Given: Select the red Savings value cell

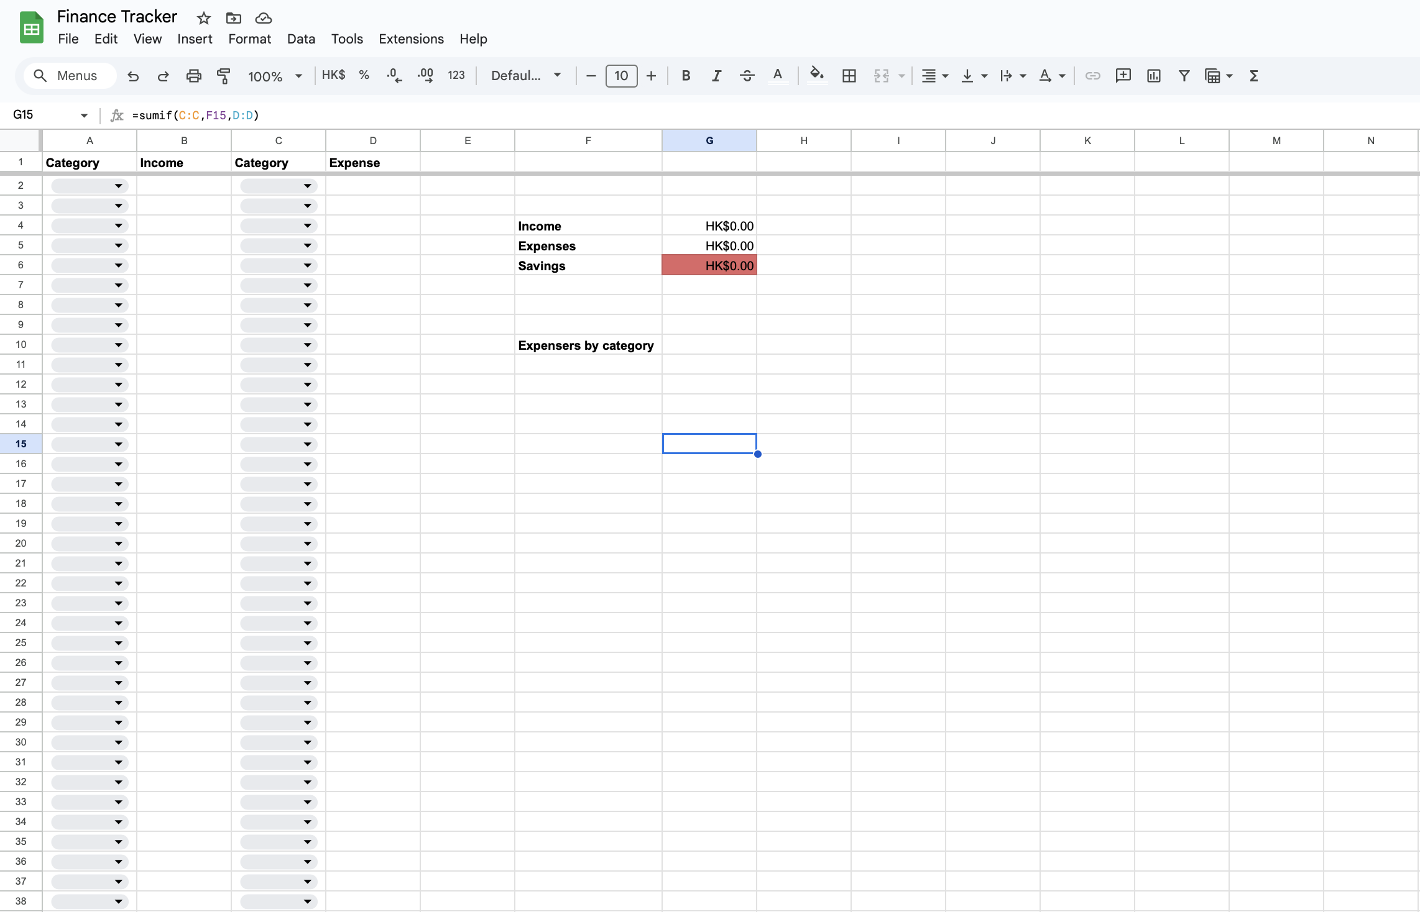Looking at the screenshot, I should 709,265.
